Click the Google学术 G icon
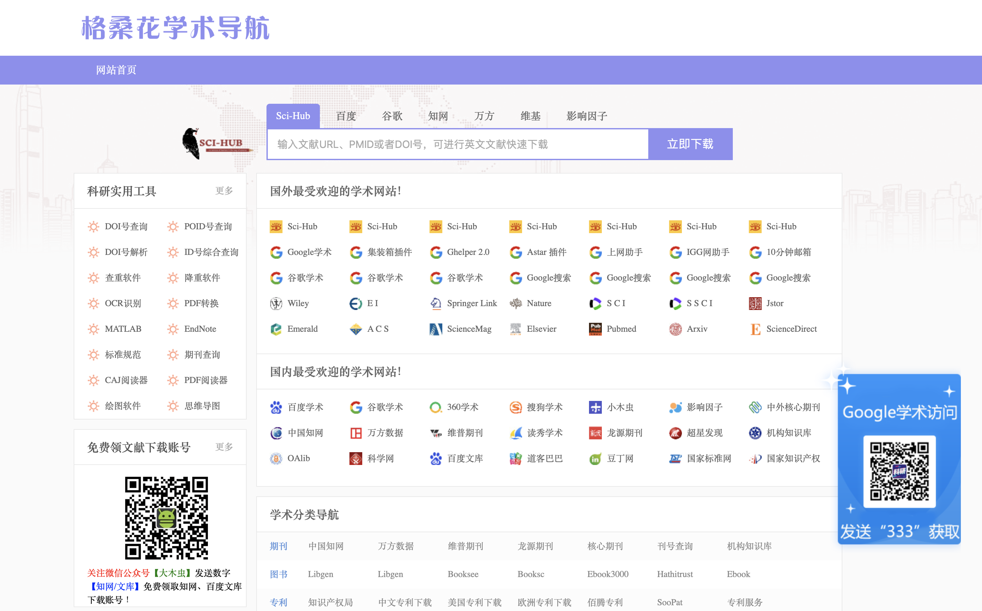The width and height of the screenshot is (982, 611). [276, 253]
